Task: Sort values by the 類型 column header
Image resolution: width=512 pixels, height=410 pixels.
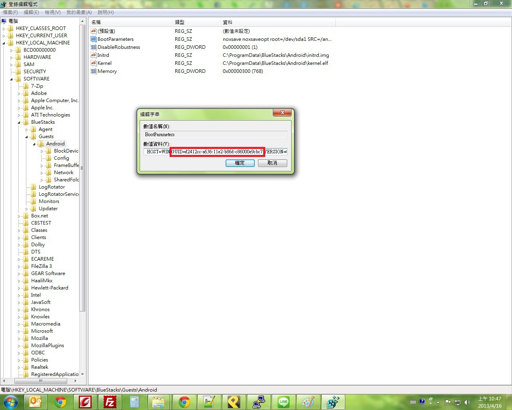Action: point(197,22)
